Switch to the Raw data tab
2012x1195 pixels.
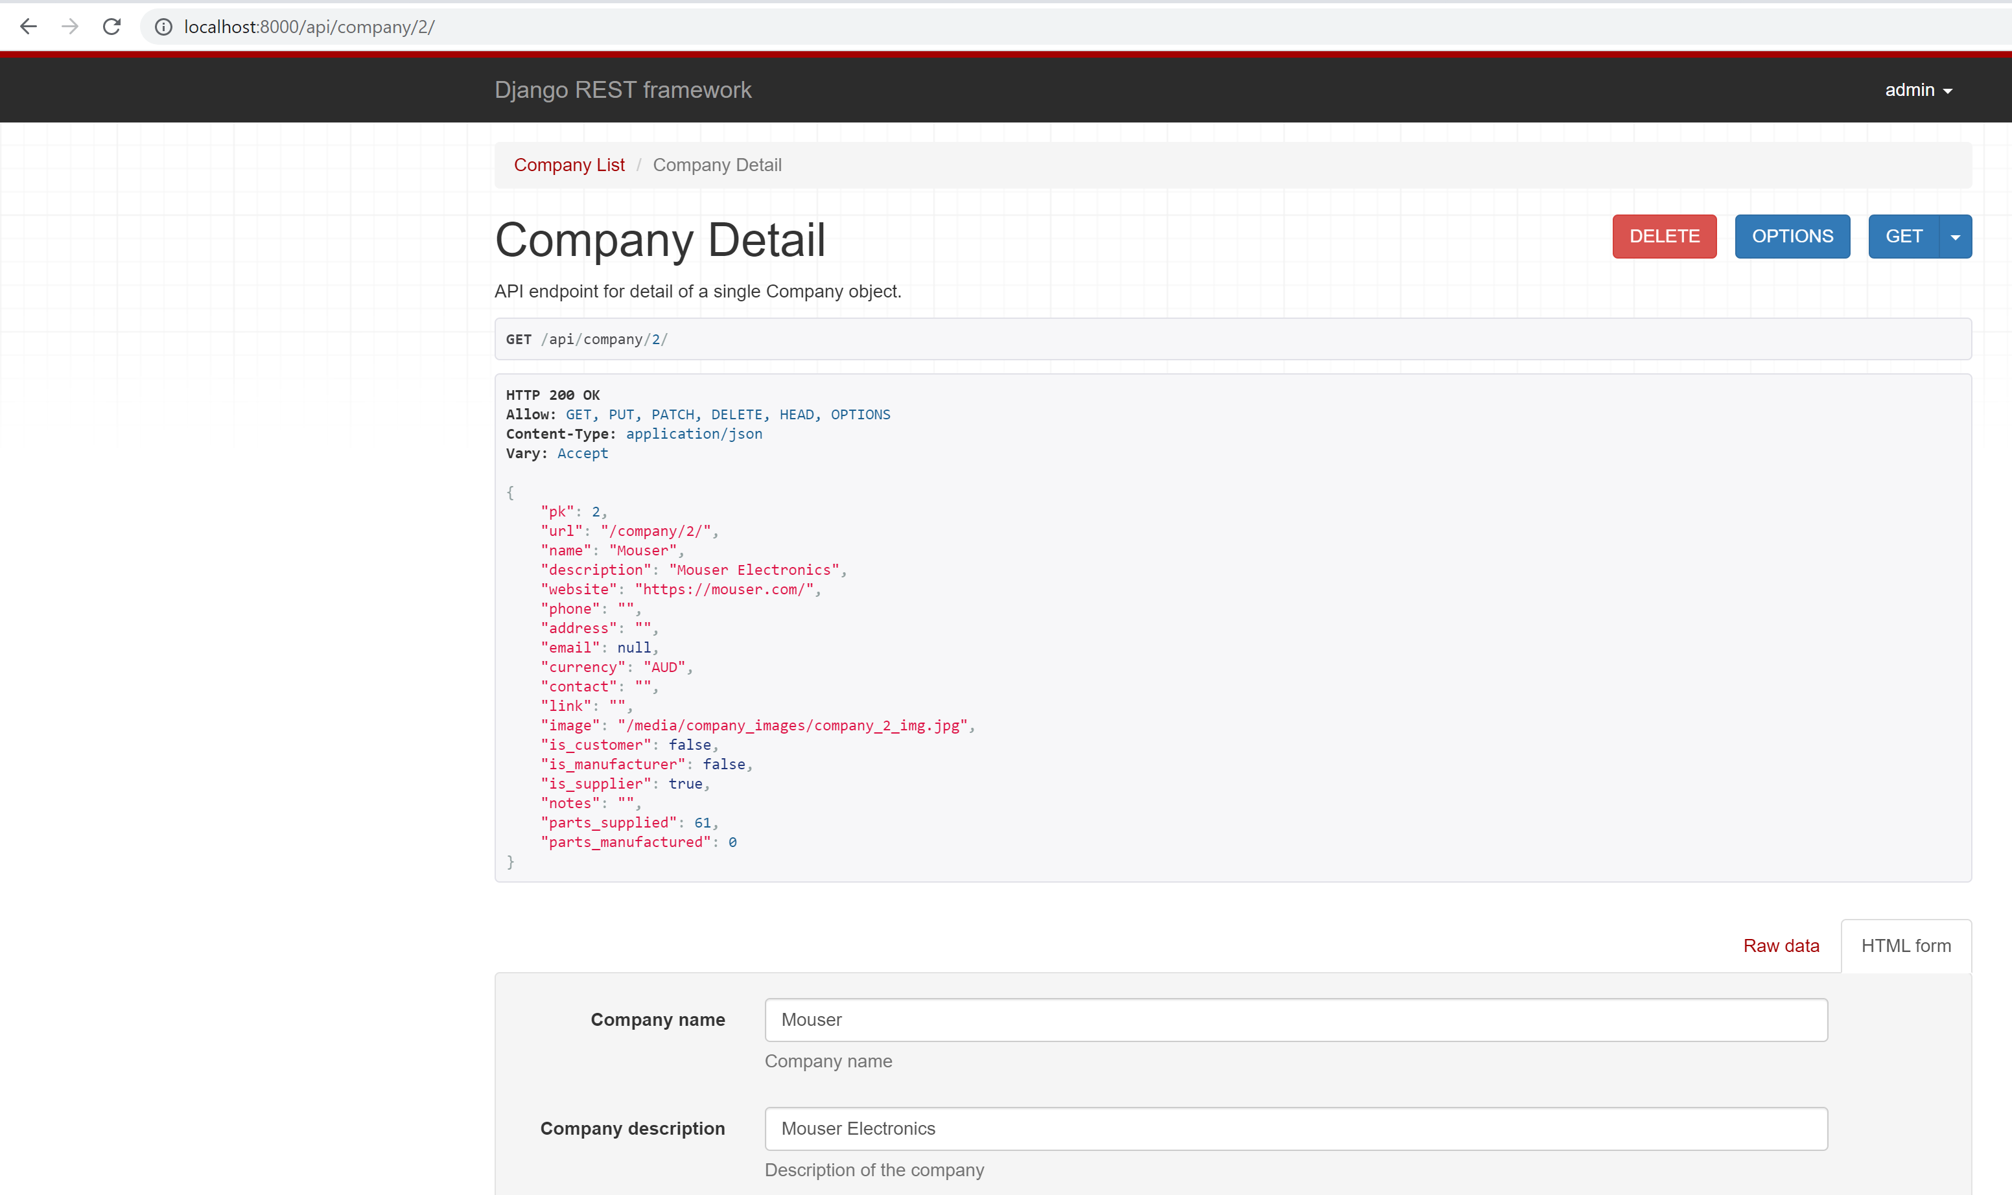[x=1781, y=946]
